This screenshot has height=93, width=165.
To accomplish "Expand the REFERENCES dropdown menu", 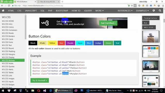I will [125, 11].
